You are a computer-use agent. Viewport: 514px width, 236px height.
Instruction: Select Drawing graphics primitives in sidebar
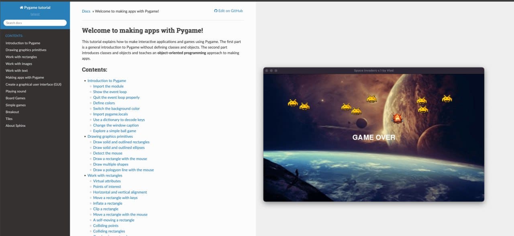26,50
